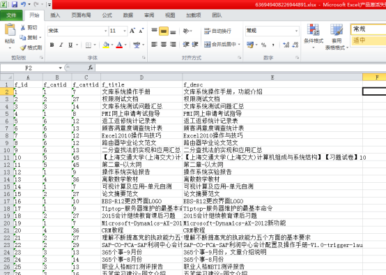Toggle Bold formatting
This screenshot has height=275, width=386.
pyautogui.click(x=52, y=45)
